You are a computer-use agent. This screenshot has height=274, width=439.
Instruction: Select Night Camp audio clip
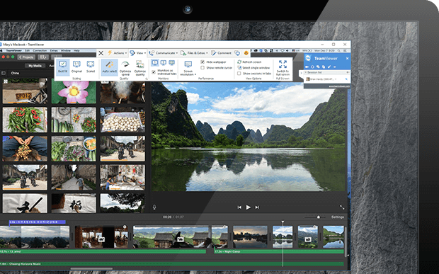point(279,251)
